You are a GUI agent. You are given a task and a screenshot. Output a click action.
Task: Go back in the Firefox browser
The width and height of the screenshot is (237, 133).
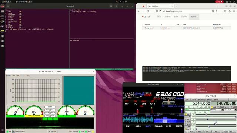139,11
